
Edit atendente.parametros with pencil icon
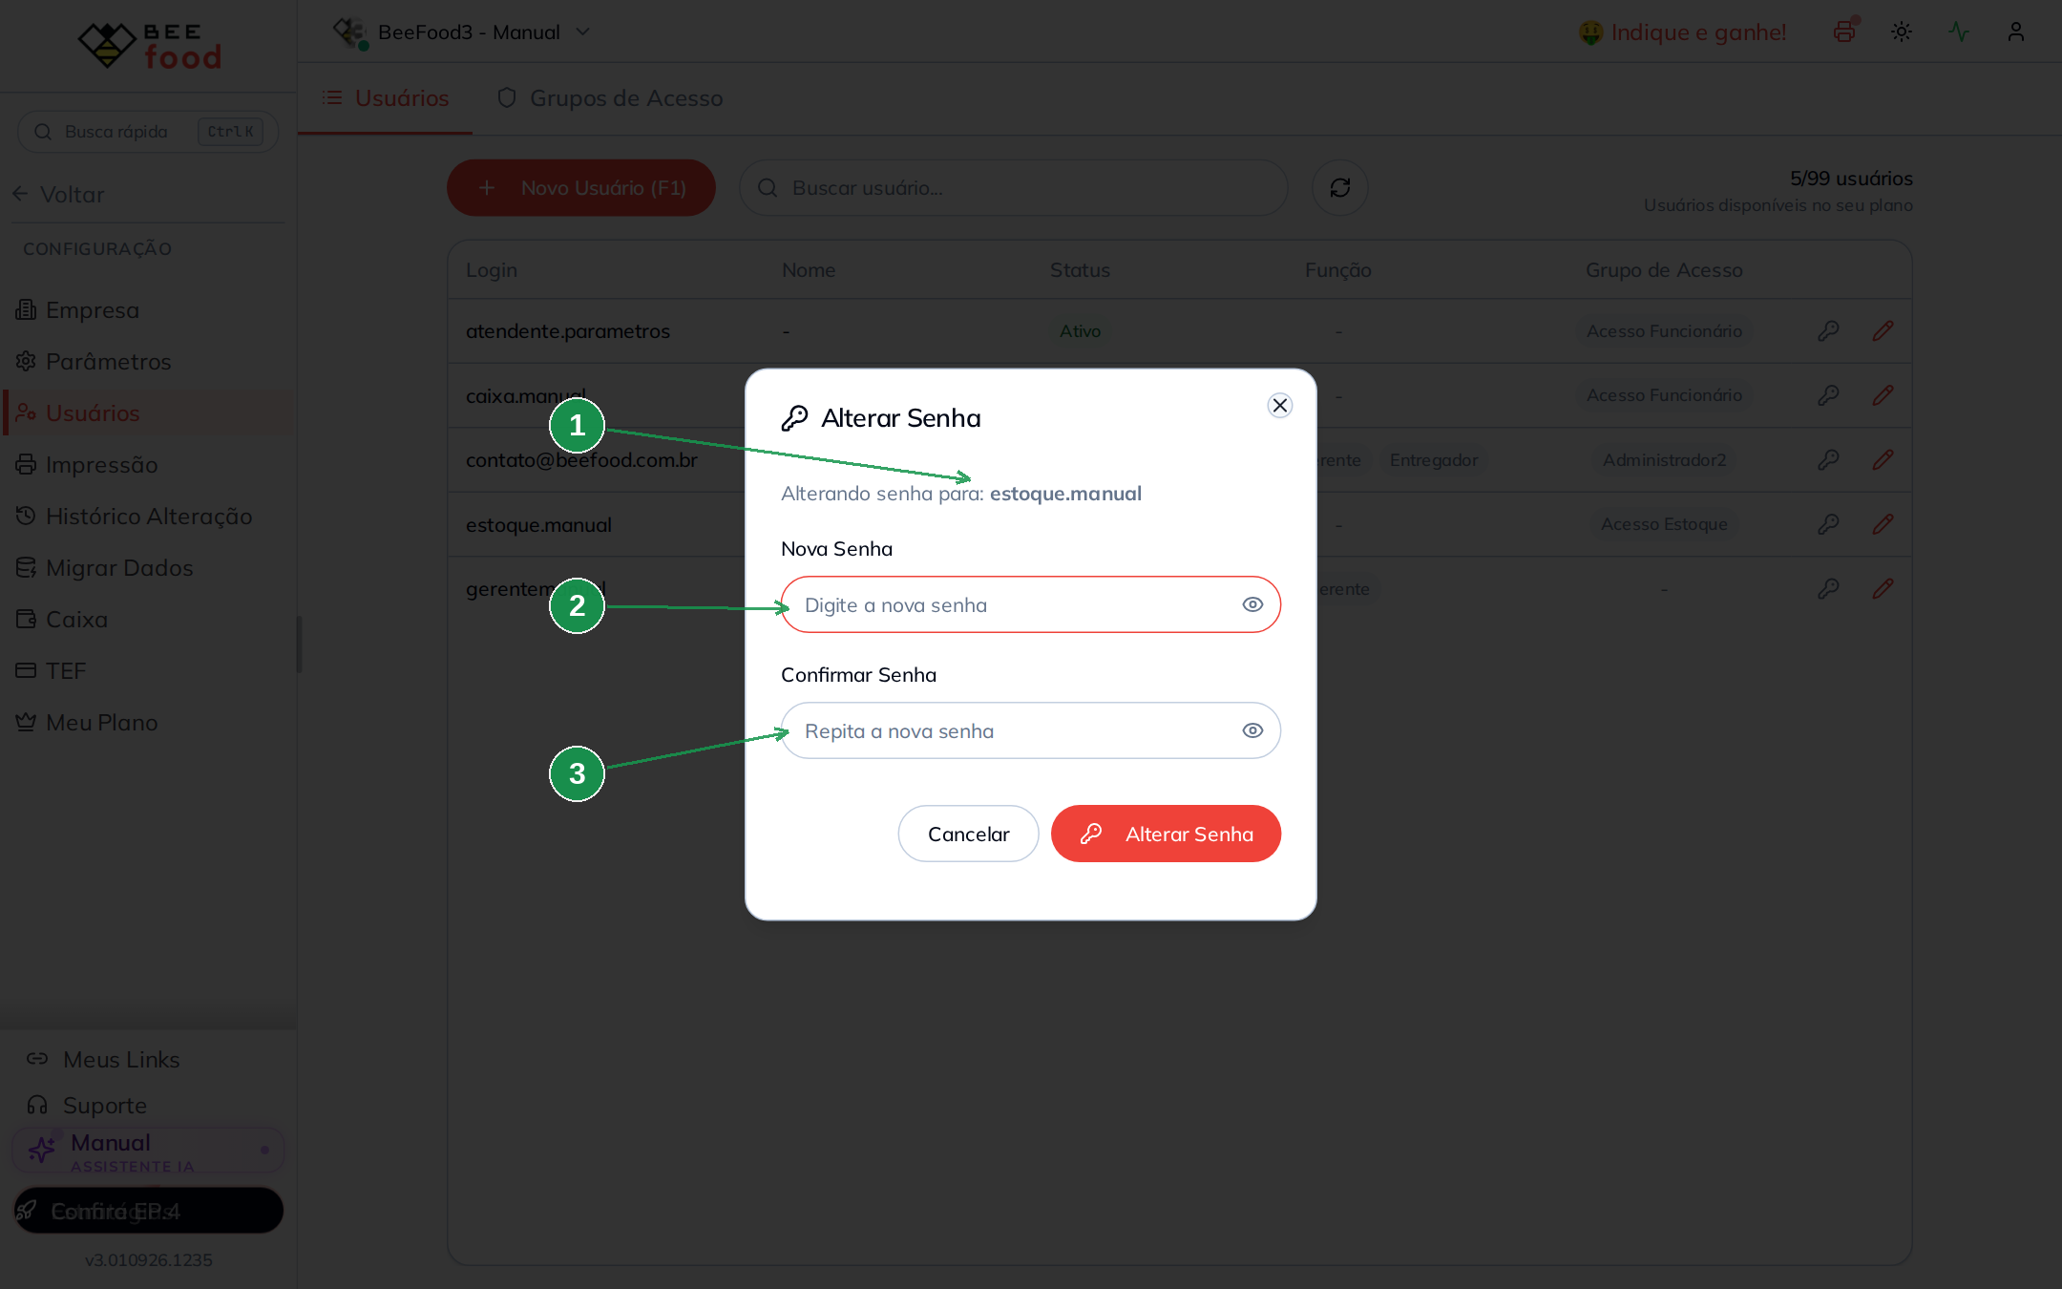pos(1883,331)
